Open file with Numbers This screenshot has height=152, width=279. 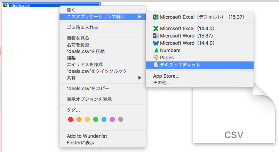[200, 50]
